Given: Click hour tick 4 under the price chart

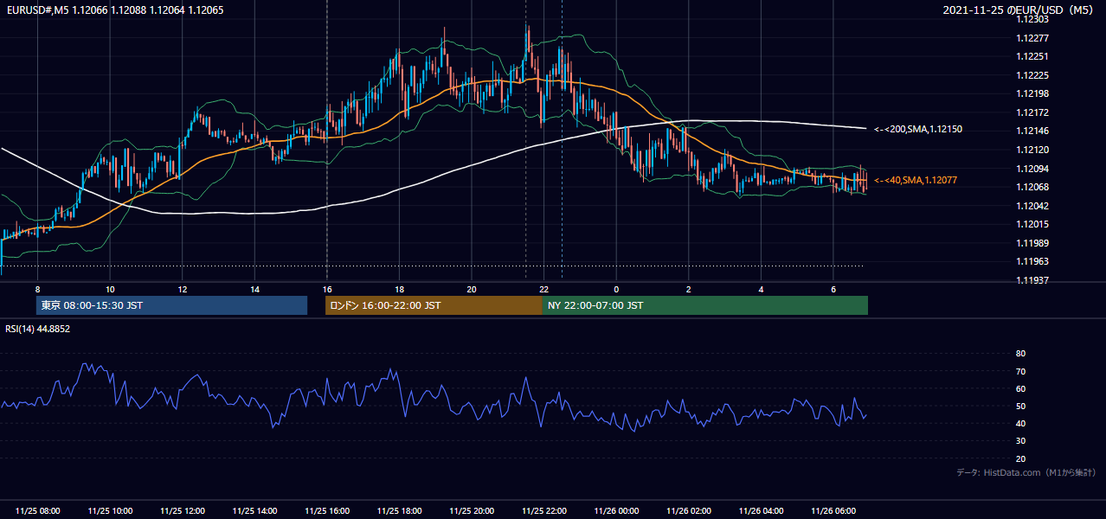Looking at the screenshot, I should click(x=760, y=288).
